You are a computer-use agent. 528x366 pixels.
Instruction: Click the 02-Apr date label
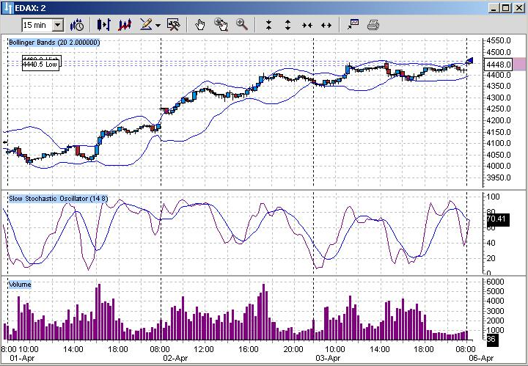coord(175,358)
